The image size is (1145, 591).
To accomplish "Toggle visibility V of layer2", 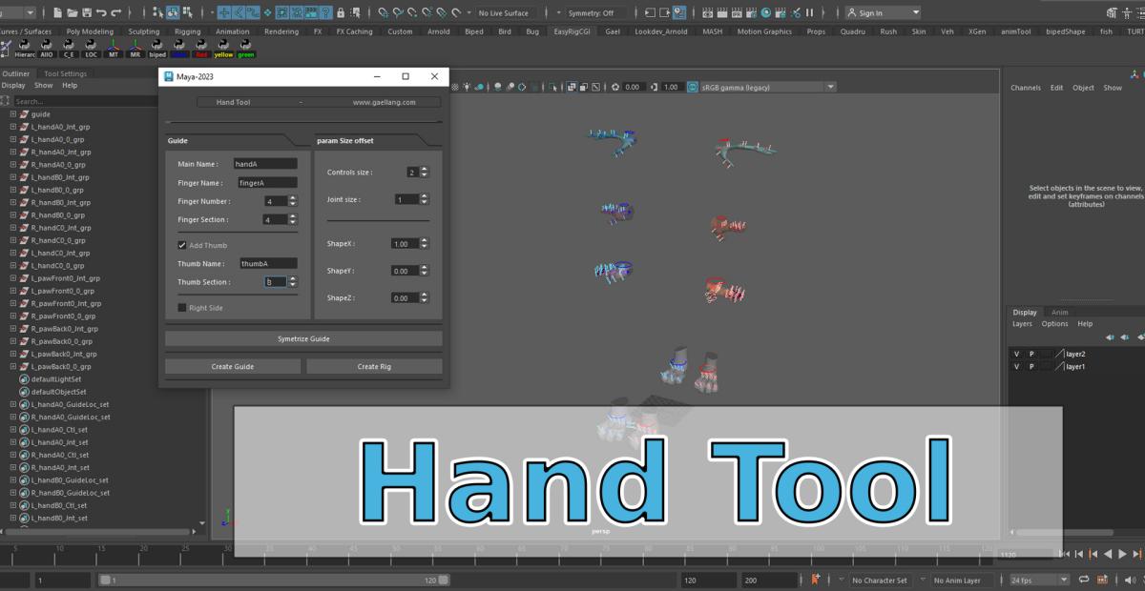I will coord(1017,354).
